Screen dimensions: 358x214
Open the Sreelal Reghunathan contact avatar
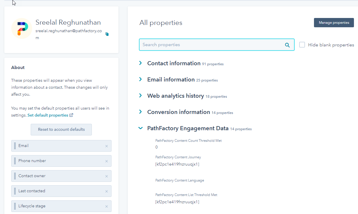click(22, 28)
